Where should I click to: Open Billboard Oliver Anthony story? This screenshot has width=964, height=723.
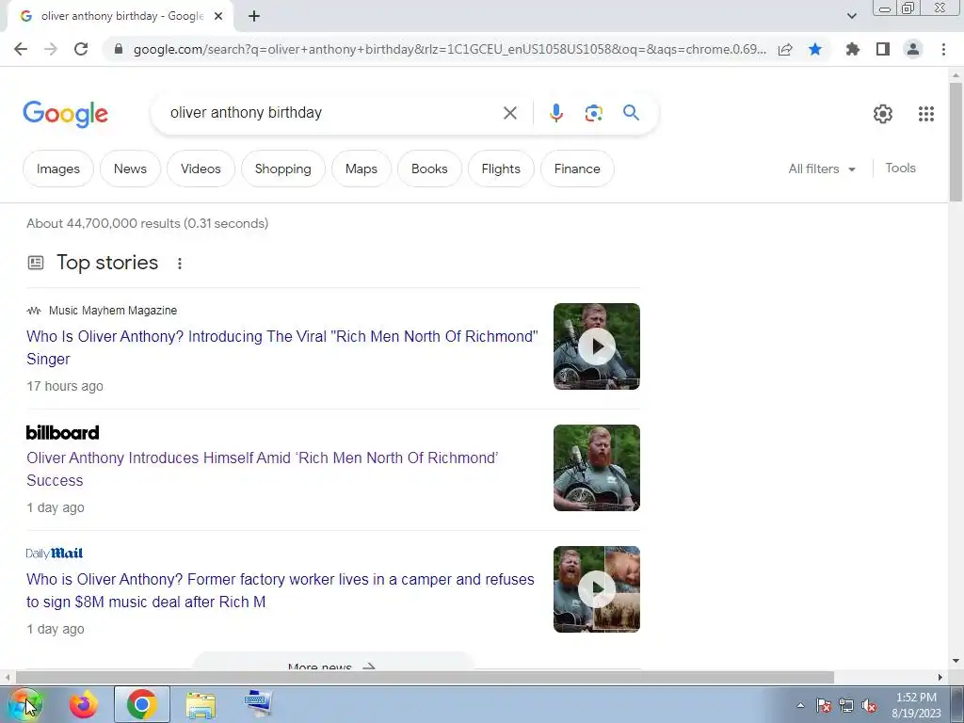(262, 469)
